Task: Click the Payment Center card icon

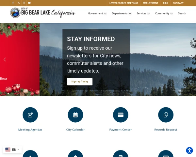Action: pos(121,115)
